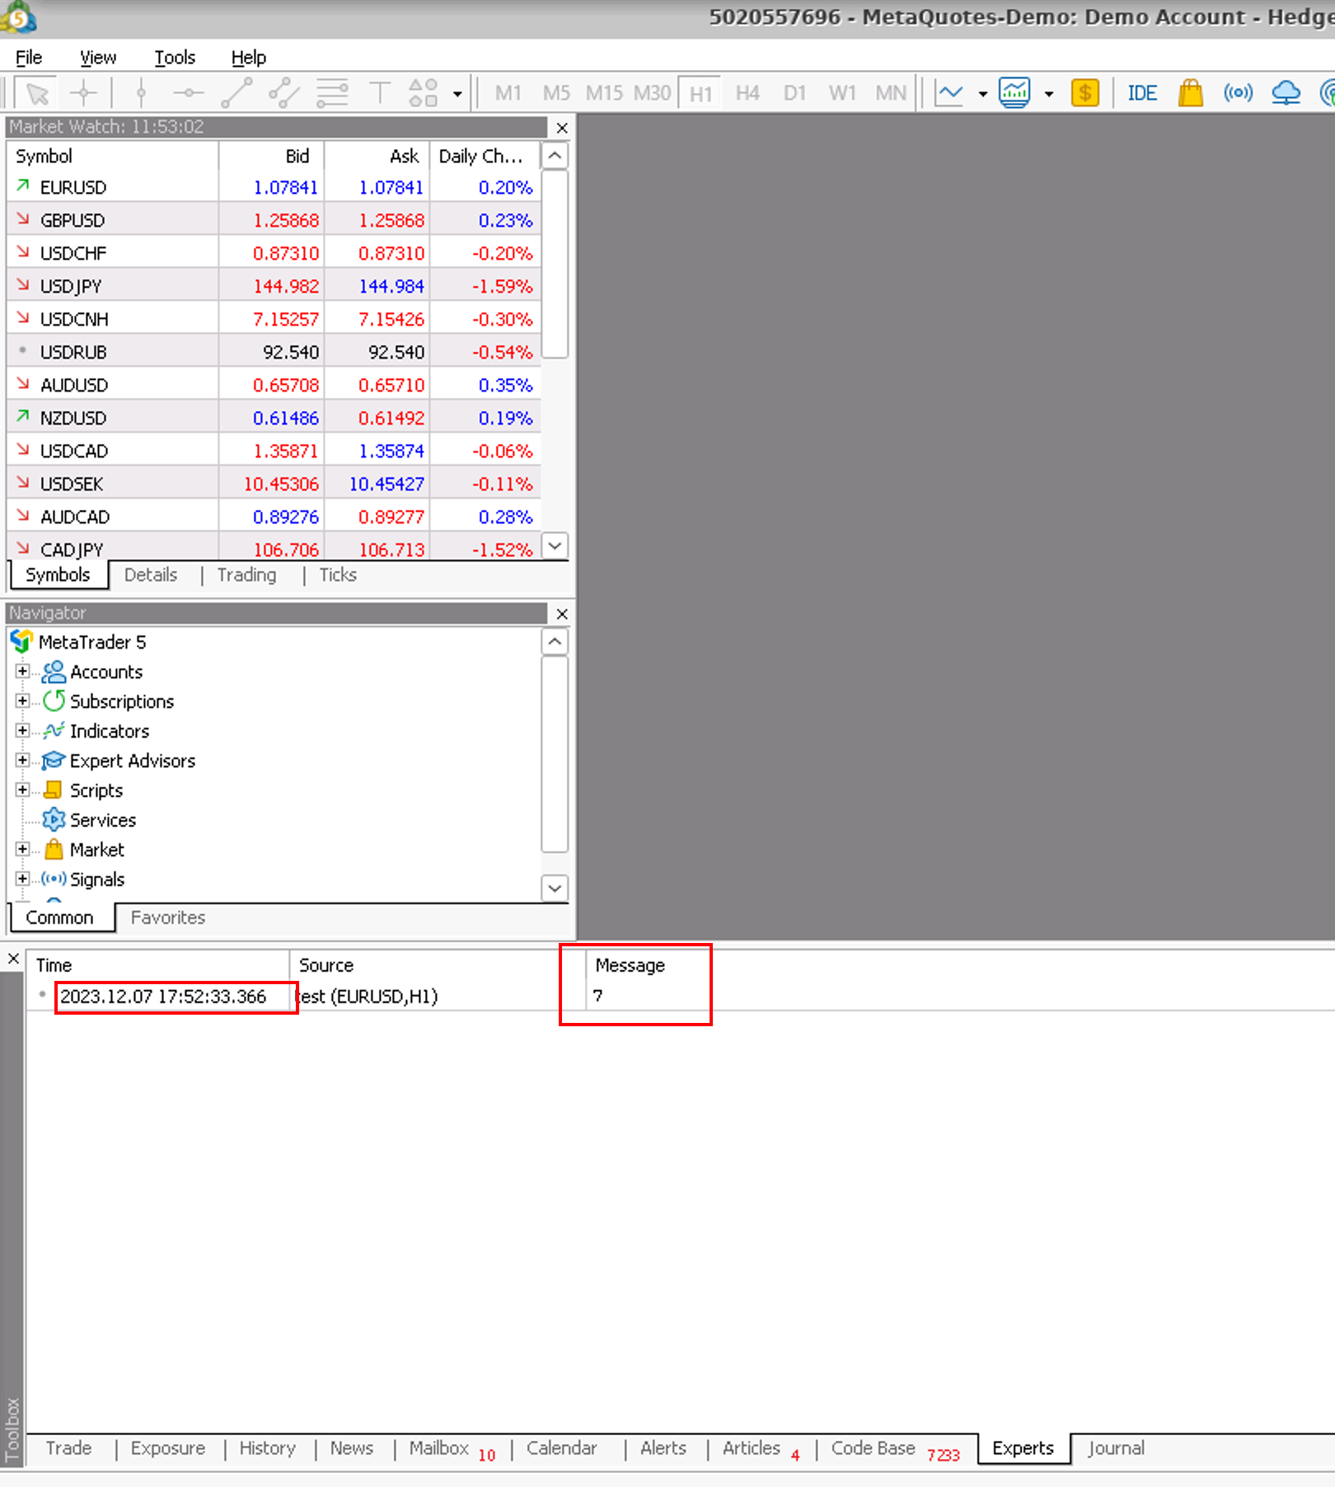Pick the horizontal line drawing tool
1335x1487 pixels.
189,93
